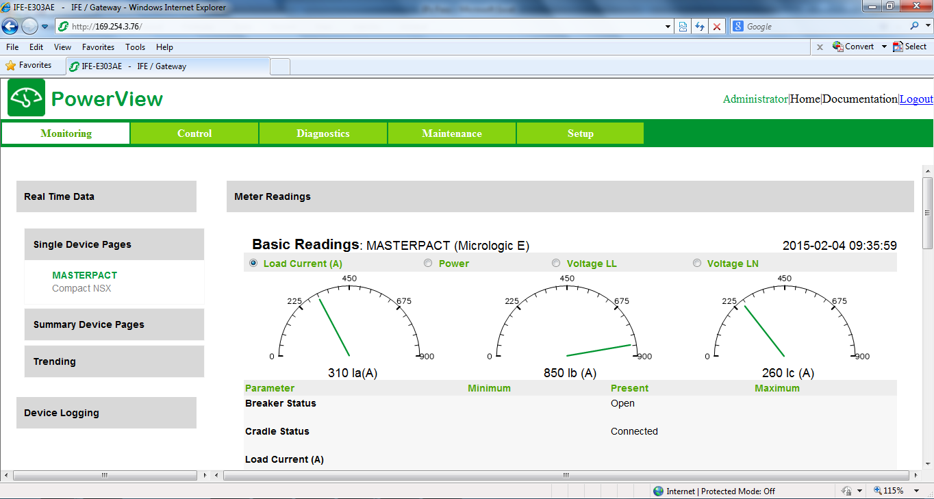The image size is (934, 499).
Task: Open the Help menu
Action: 164,47
